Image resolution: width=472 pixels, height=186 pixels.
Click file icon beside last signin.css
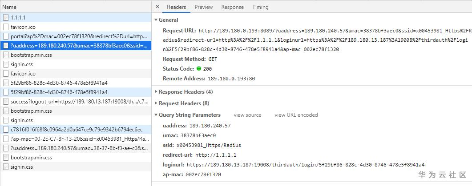point(6,167)
